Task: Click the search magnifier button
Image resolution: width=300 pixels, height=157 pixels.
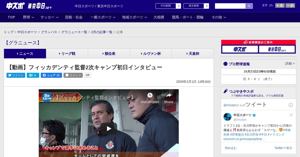Action: click(249, 6)
